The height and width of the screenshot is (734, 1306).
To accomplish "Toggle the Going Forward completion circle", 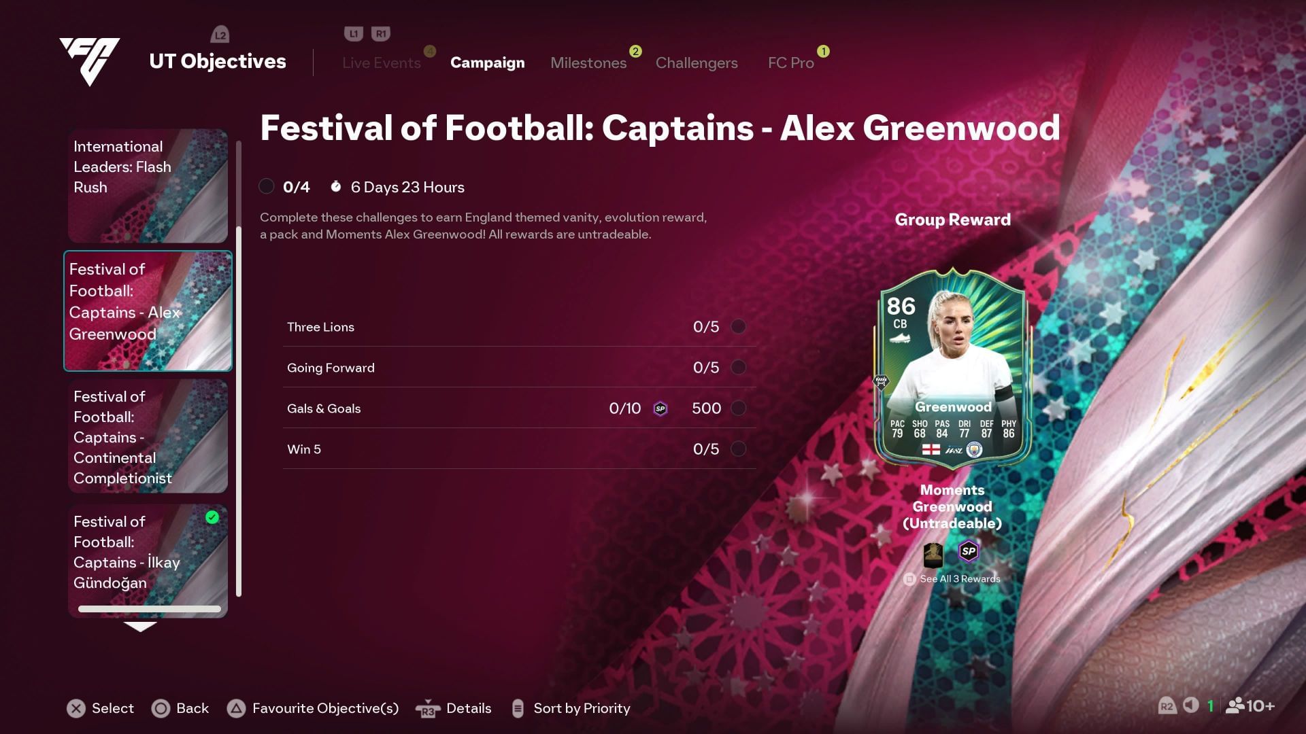I will [x=739, y=367].
